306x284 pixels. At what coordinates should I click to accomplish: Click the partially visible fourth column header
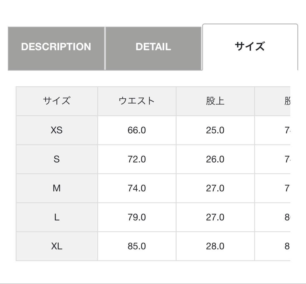click(287, 101)
